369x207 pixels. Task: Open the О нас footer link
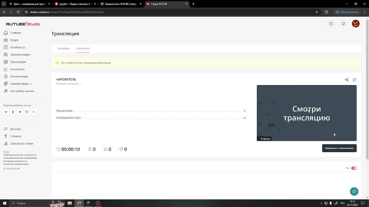6,152
